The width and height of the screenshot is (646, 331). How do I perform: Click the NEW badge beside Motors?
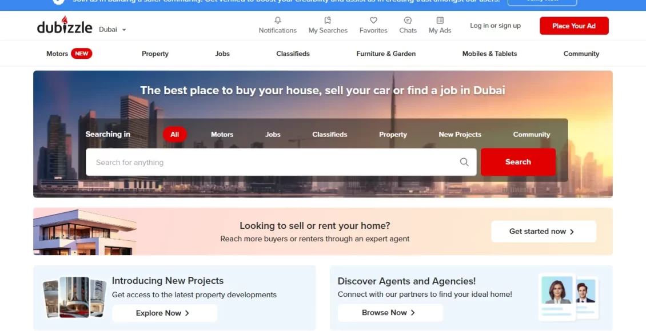(82, 54)
